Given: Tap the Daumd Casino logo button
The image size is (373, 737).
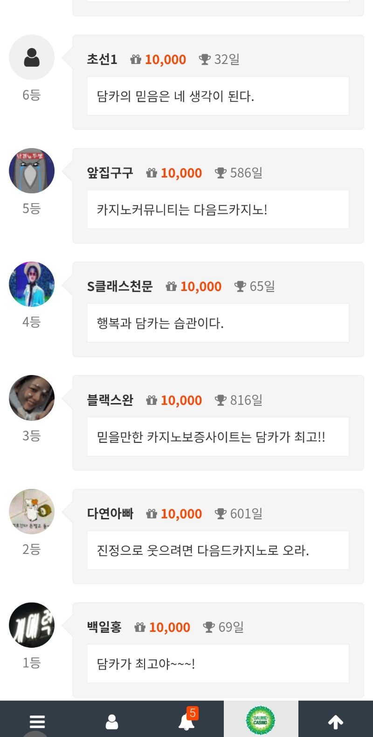Looking at the screenshot, I should pyautogui.click(x=261, y=720).
